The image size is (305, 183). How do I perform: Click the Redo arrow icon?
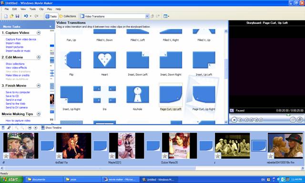(36, 16)
